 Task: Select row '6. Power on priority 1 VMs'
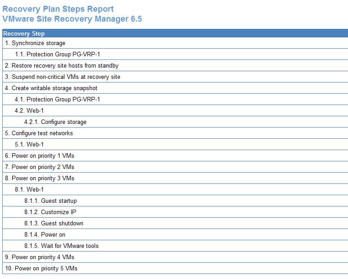tap(175, 156)
